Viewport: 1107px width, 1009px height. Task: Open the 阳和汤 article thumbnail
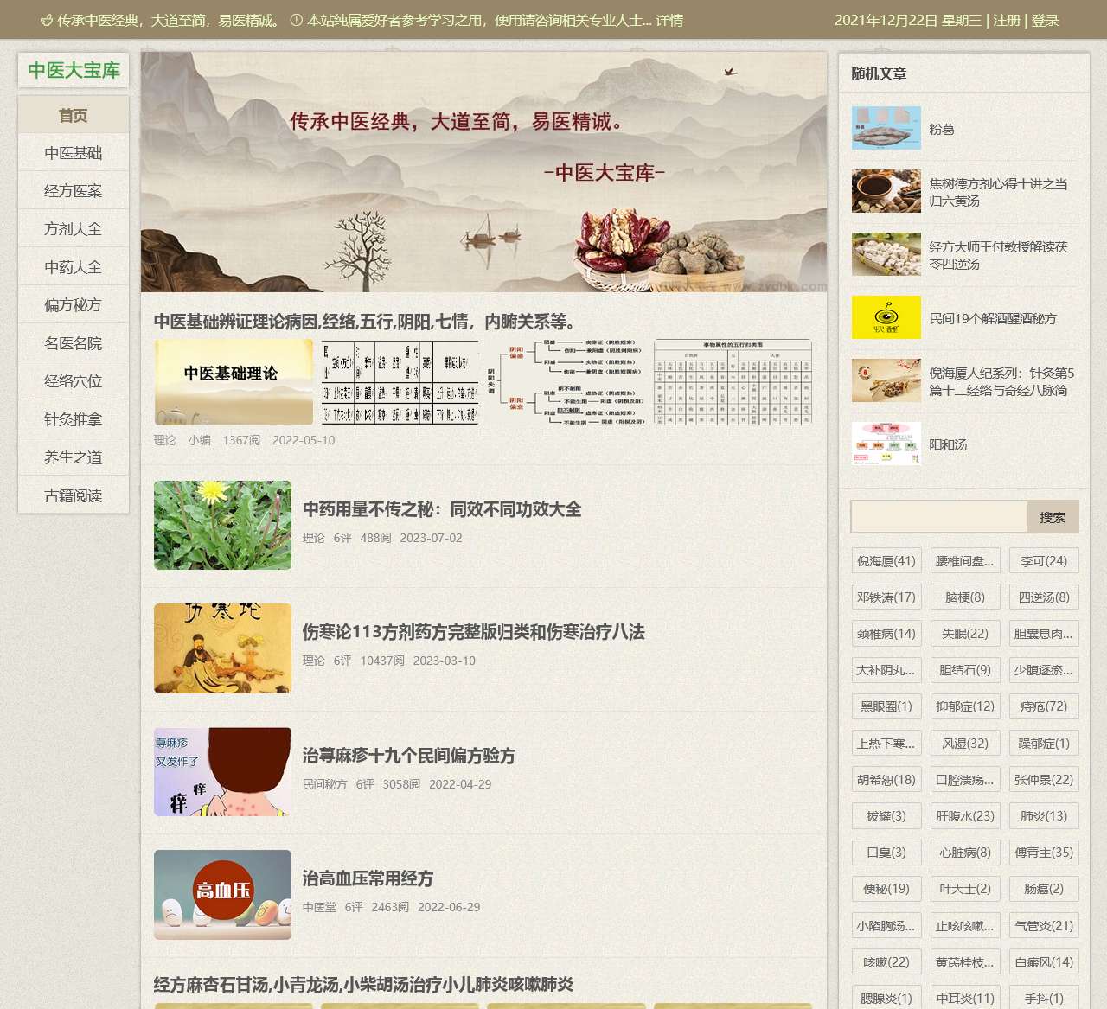pos(885,444)
